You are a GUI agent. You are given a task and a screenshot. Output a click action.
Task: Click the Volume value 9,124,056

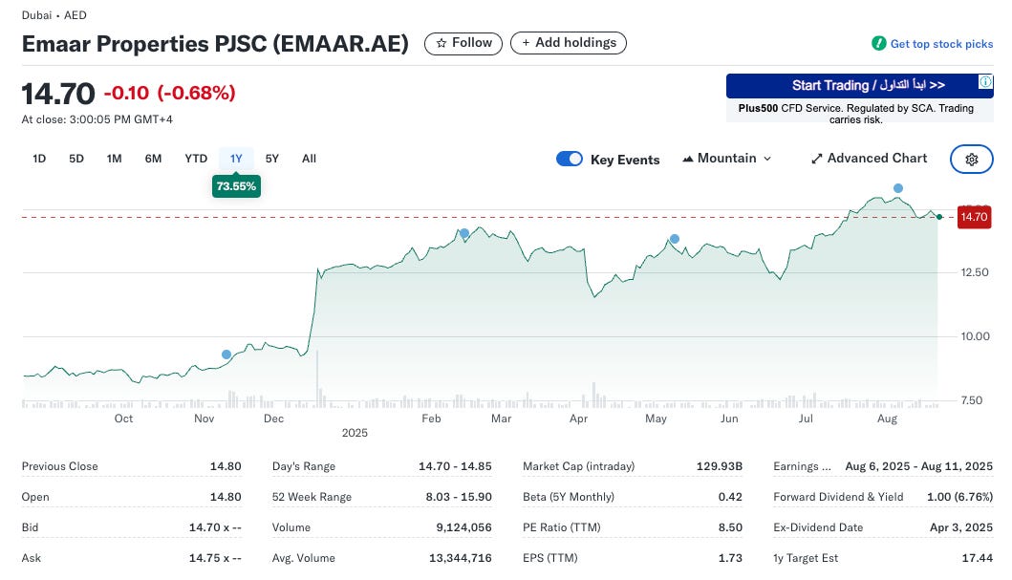[x=463, y=527]
